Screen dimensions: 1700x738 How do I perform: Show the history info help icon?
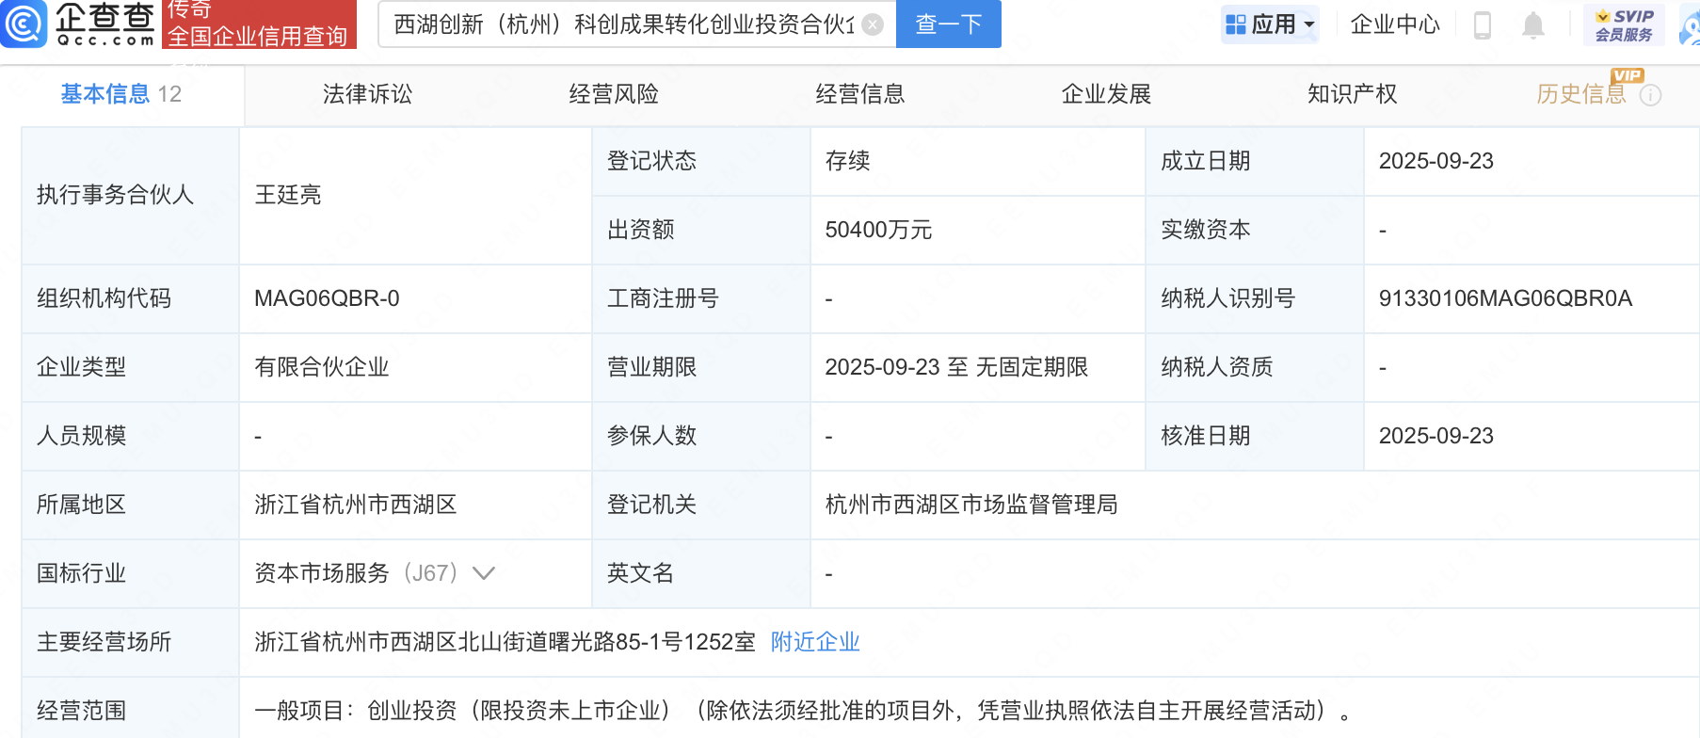1650,95
